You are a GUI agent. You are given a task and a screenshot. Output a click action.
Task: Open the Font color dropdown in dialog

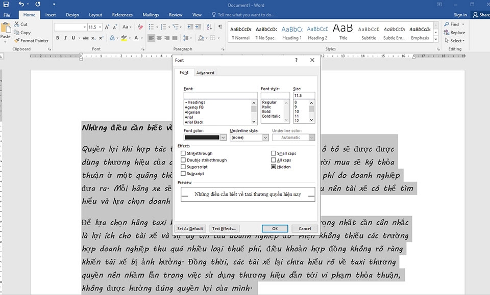(223, 138)
